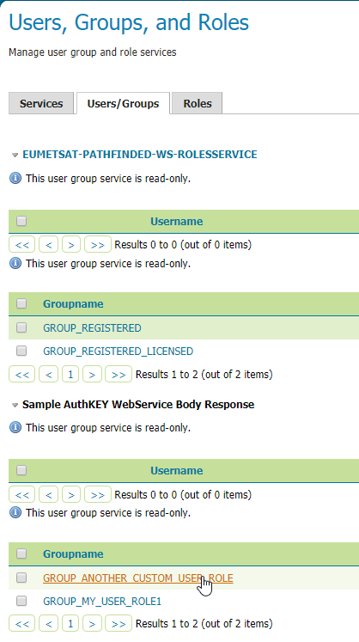Click info icon under Sample AuthKEY WebService heading
This screenshot has height=642, width=359.
[x=15, y=428]
